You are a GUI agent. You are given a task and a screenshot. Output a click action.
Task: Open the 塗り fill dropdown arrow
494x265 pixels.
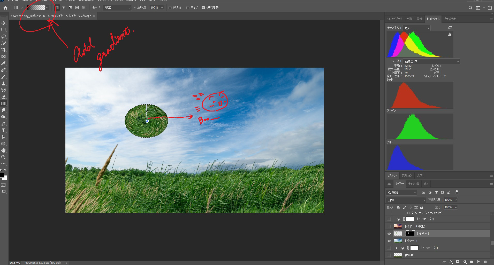pos(456,207)
